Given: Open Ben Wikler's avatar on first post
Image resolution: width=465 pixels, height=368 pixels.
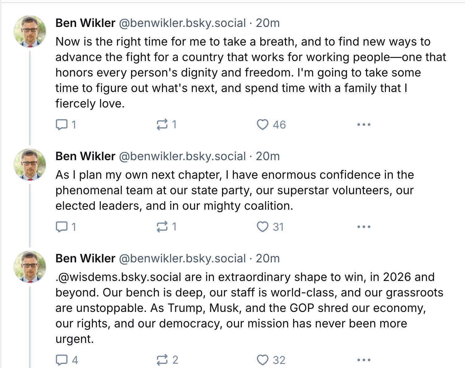Looking at the screenshot, I should (30, 31).
